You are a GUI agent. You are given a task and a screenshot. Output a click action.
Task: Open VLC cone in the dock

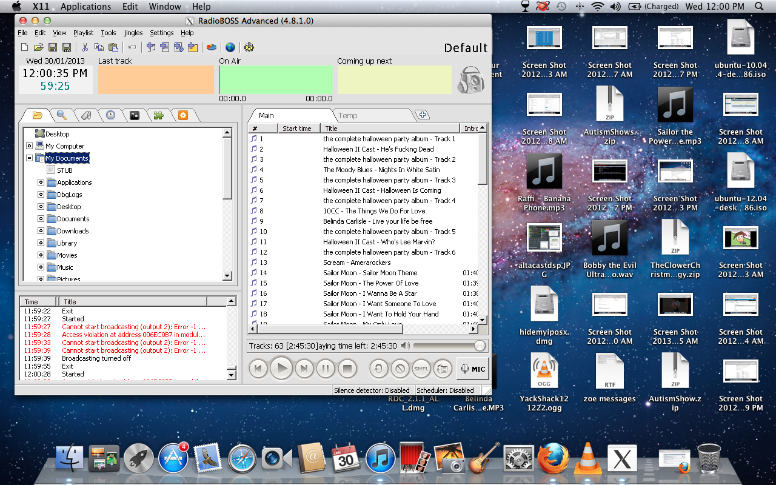click(587, 458)
